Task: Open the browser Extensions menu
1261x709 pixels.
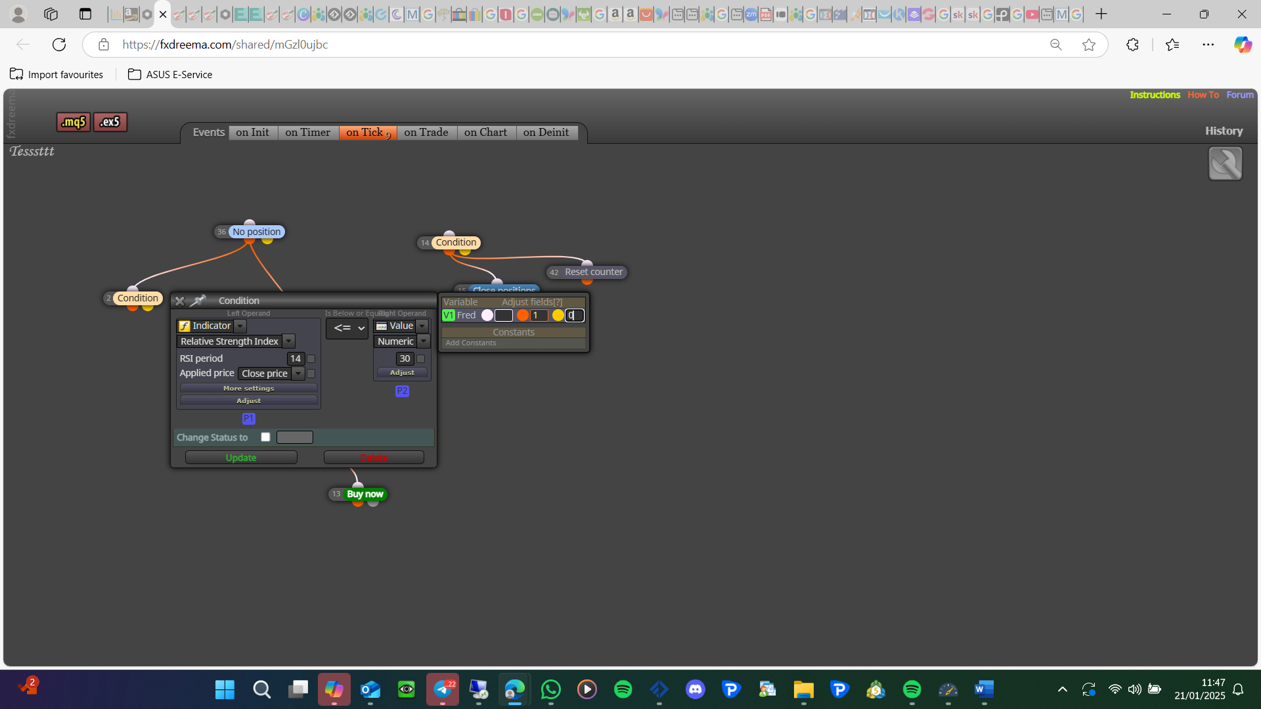Action: click(1132, 45)
